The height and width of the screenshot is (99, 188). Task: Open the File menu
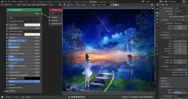5,2
